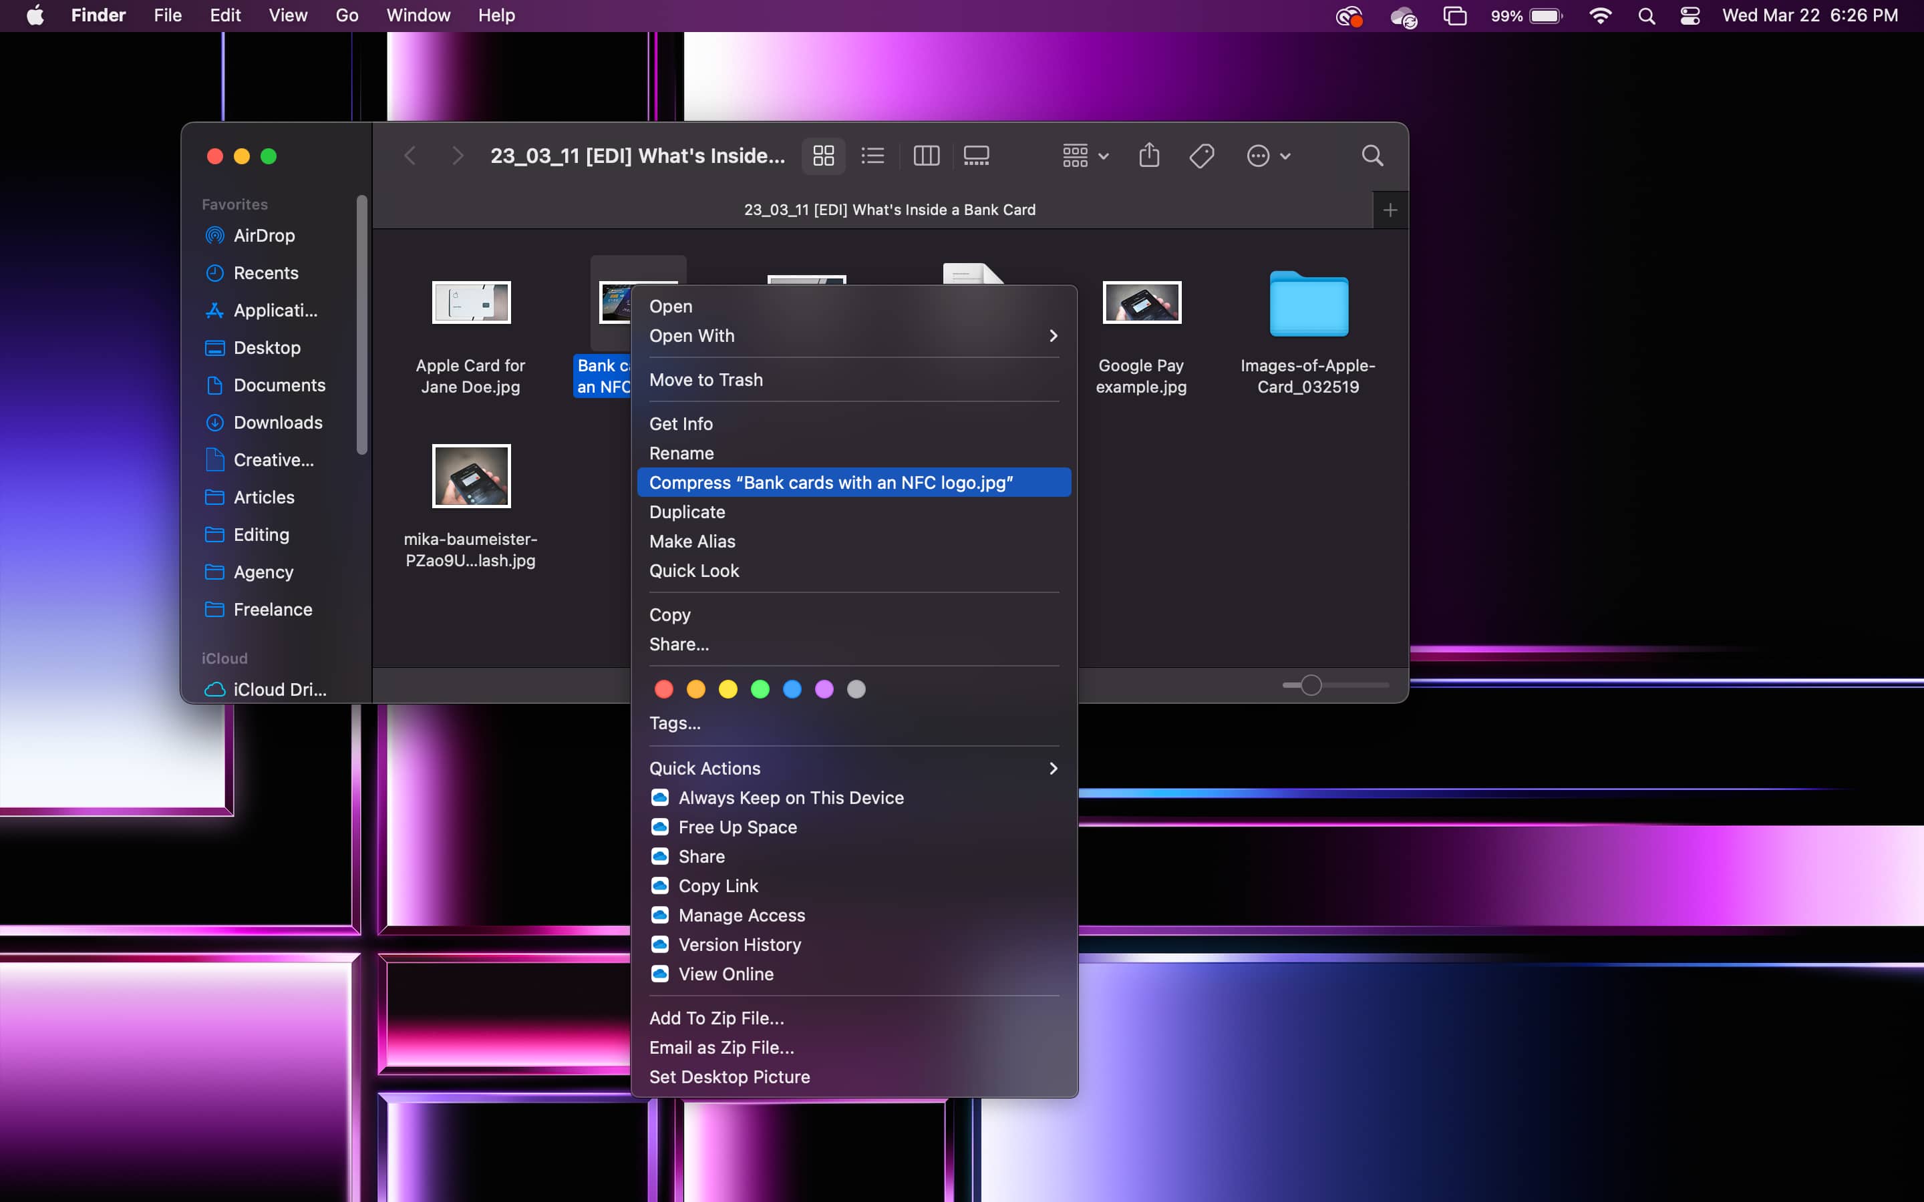Click the Share toolbar icon
Image resolution: width=1924 pixels, height=1202 pixels.
[1149, 156]
